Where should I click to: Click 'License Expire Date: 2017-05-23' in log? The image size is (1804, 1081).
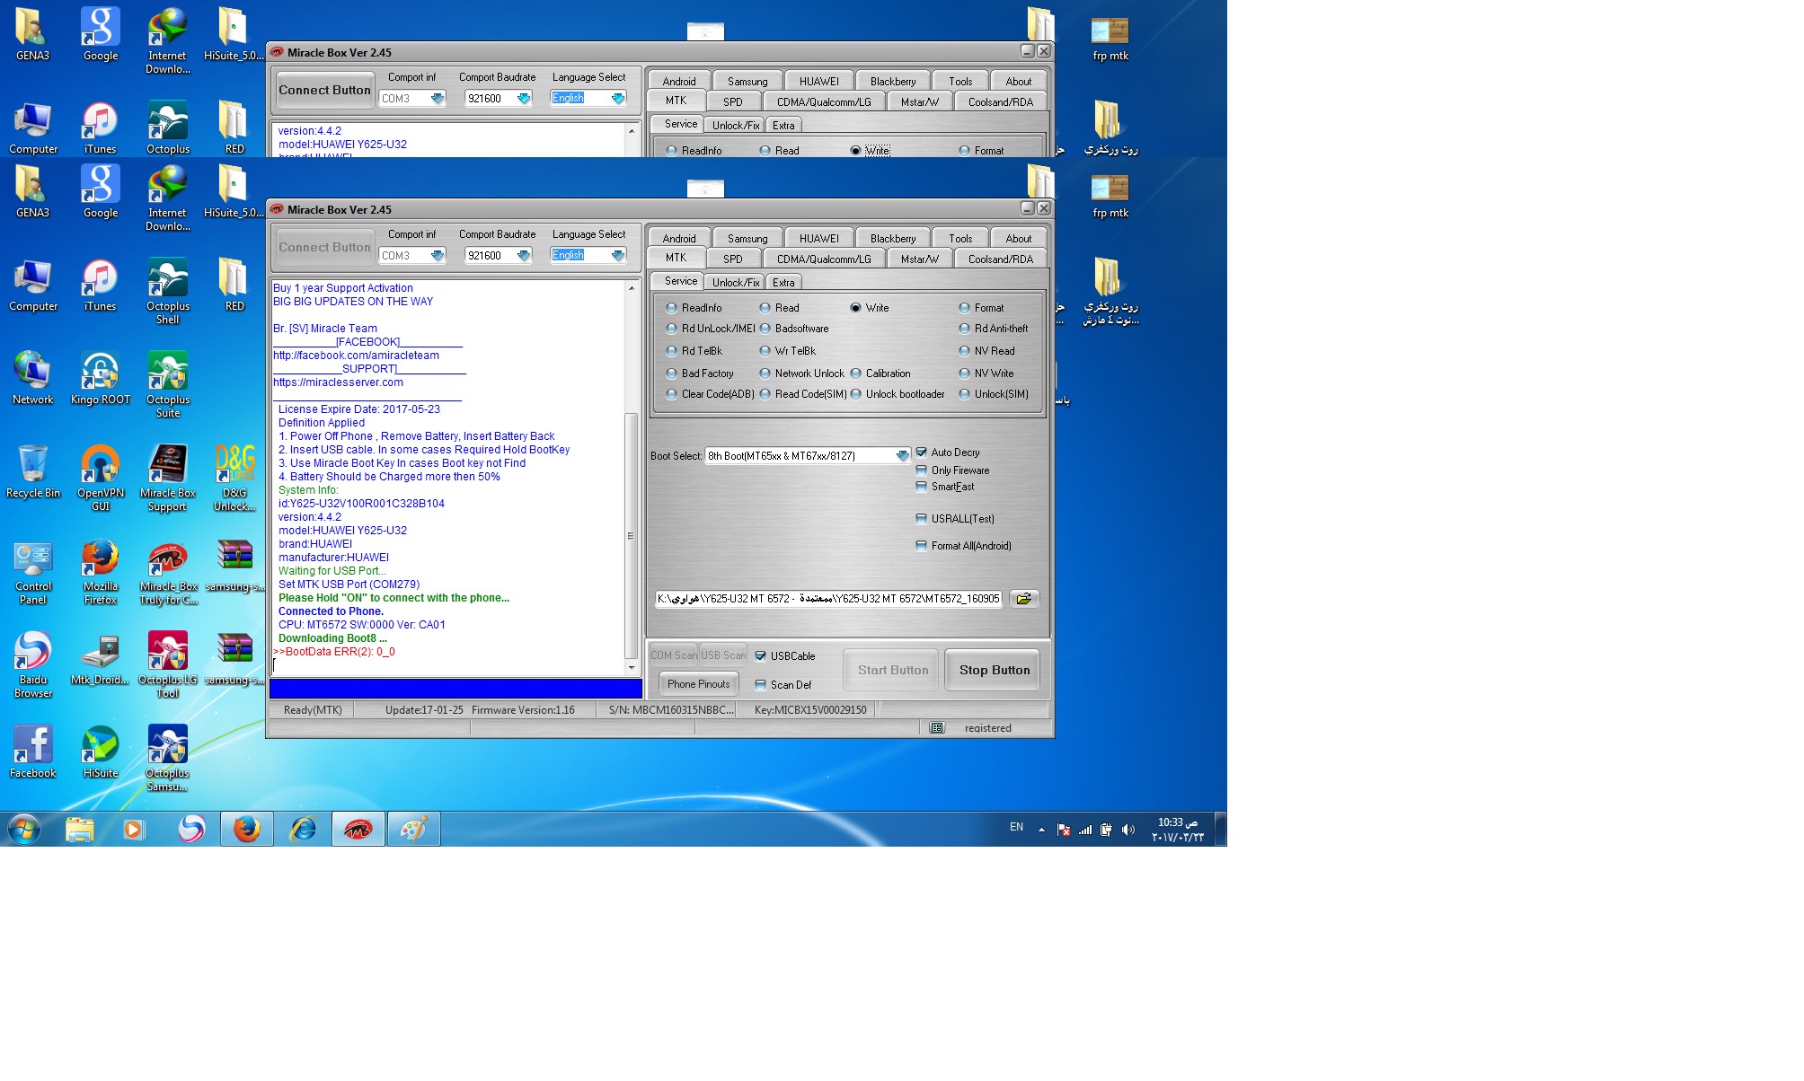click(359, 409)
